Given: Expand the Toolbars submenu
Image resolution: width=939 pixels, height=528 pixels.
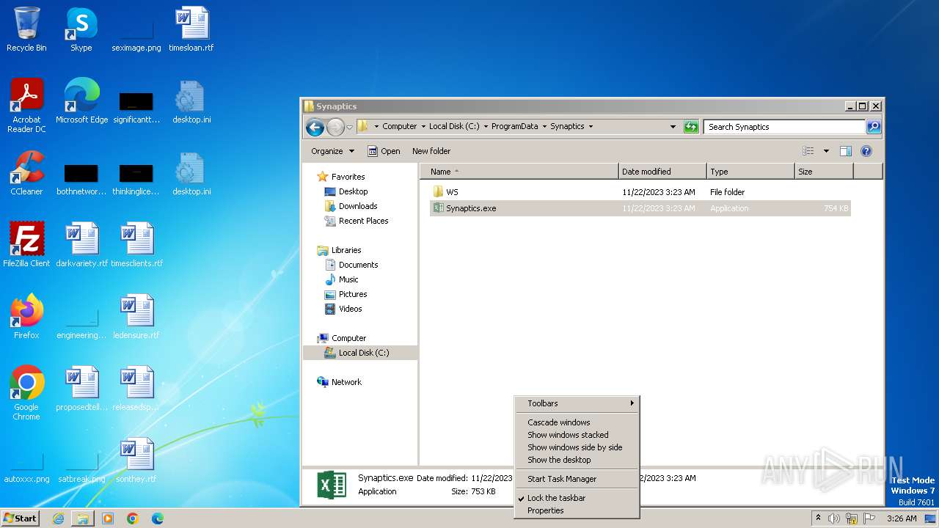Looking at the screenshot, I should [577, 403].
